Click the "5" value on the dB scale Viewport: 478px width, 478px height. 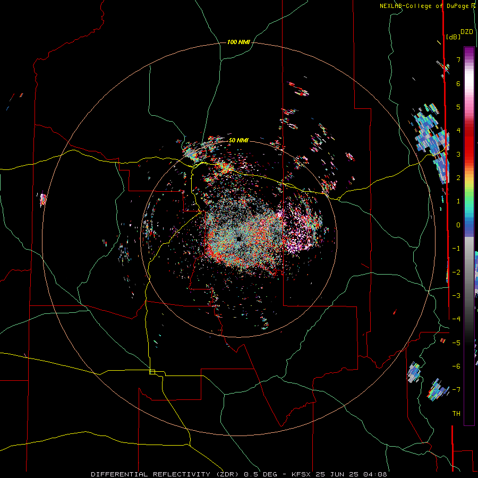[458, 107]
